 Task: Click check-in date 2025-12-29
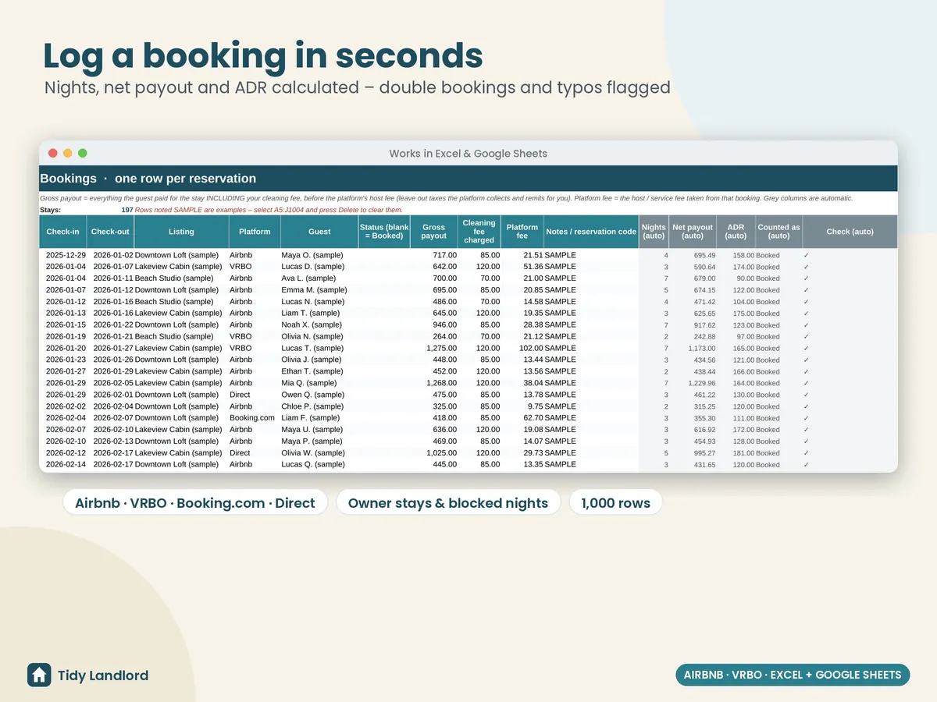[x=66, y=255]
